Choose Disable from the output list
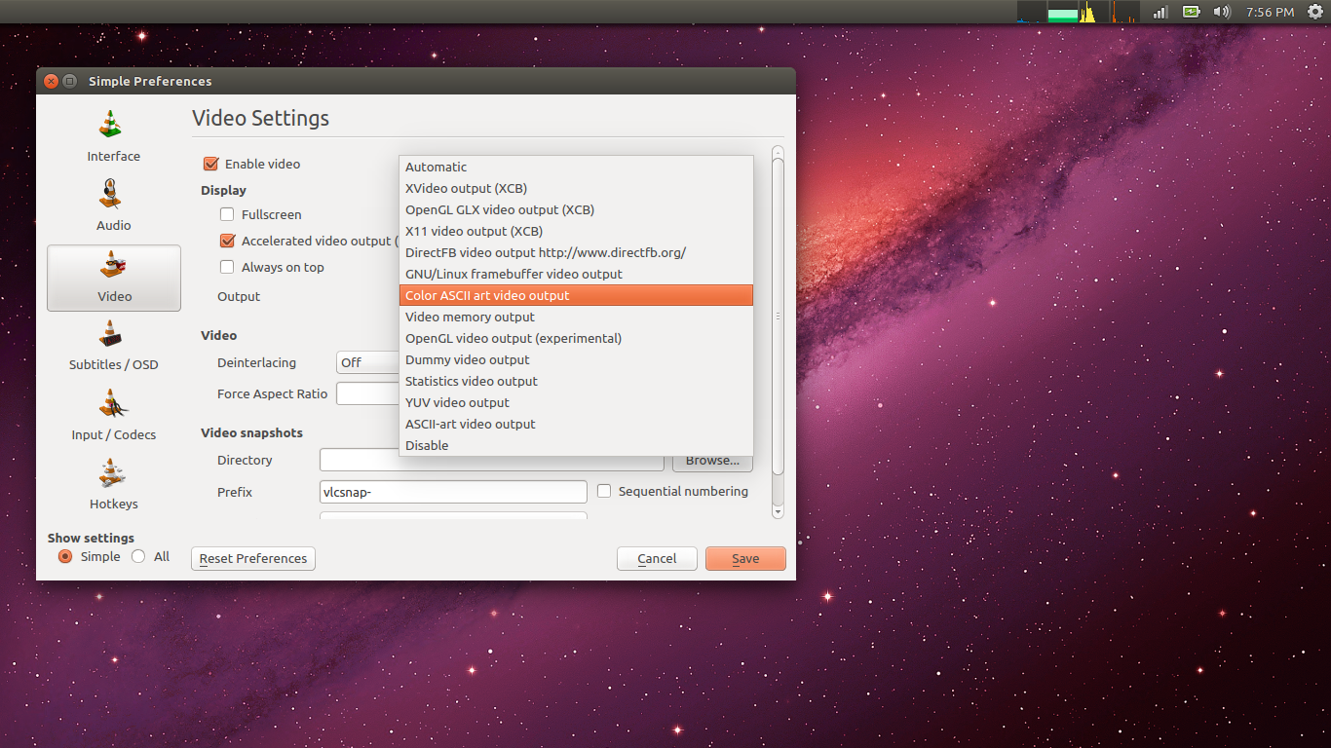Viewport: 1331px width, 748px height. (577, 445)
